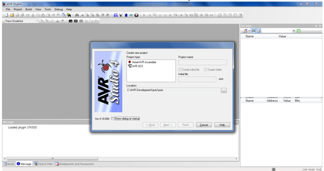Click the Open File folder icon
The image size is (324, 171).
12,15
